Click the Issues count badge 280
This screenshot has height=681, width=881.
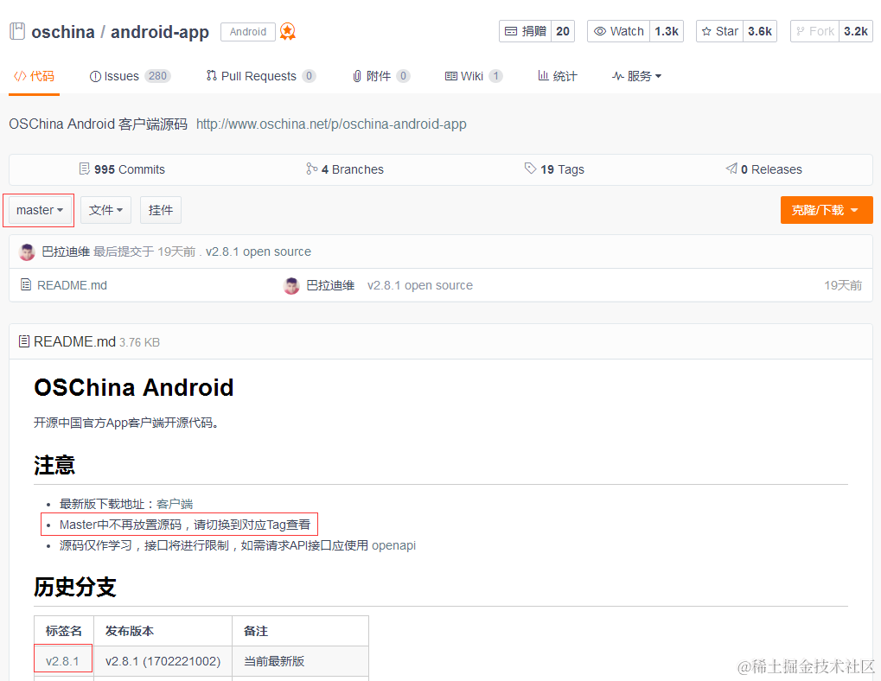tap(158, 76)
